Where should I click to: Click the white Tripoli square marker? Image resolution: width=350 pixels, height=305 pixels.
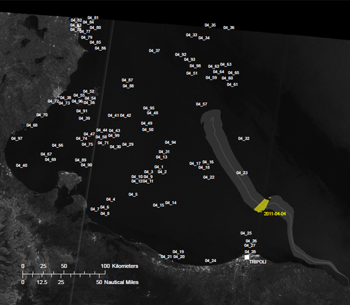click(247, 257)
